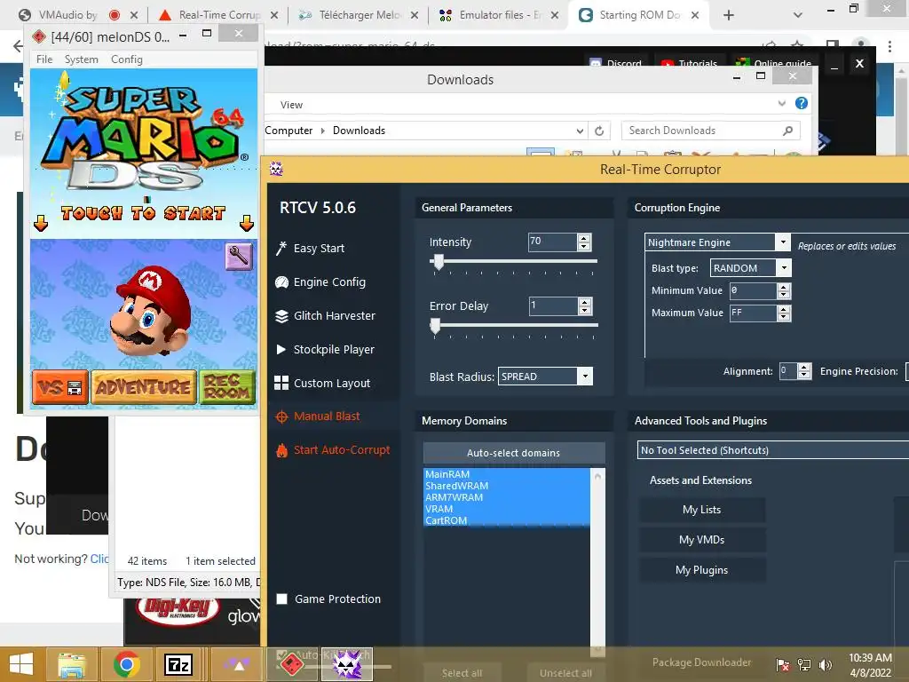Screen dimensions: 909x682
Task: Select the SharedWRAM memory domain
Action: tap(507, 486)
